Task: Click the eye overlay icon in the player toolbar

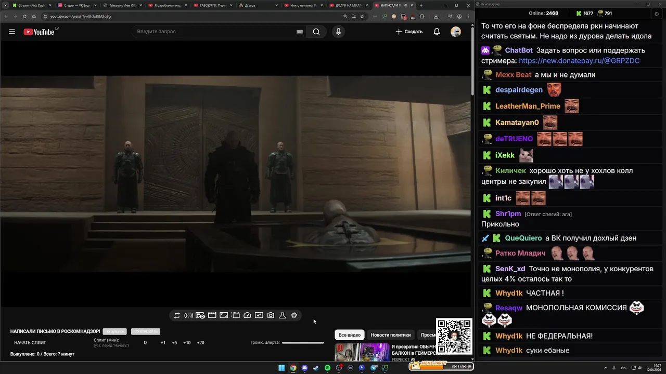Action: (200, 315)
